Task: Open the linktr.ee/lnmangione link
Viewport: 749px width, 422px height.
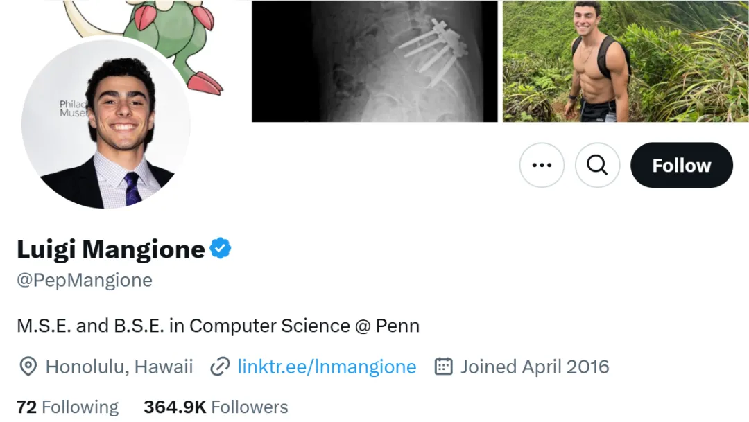Action: coord(327,367)
